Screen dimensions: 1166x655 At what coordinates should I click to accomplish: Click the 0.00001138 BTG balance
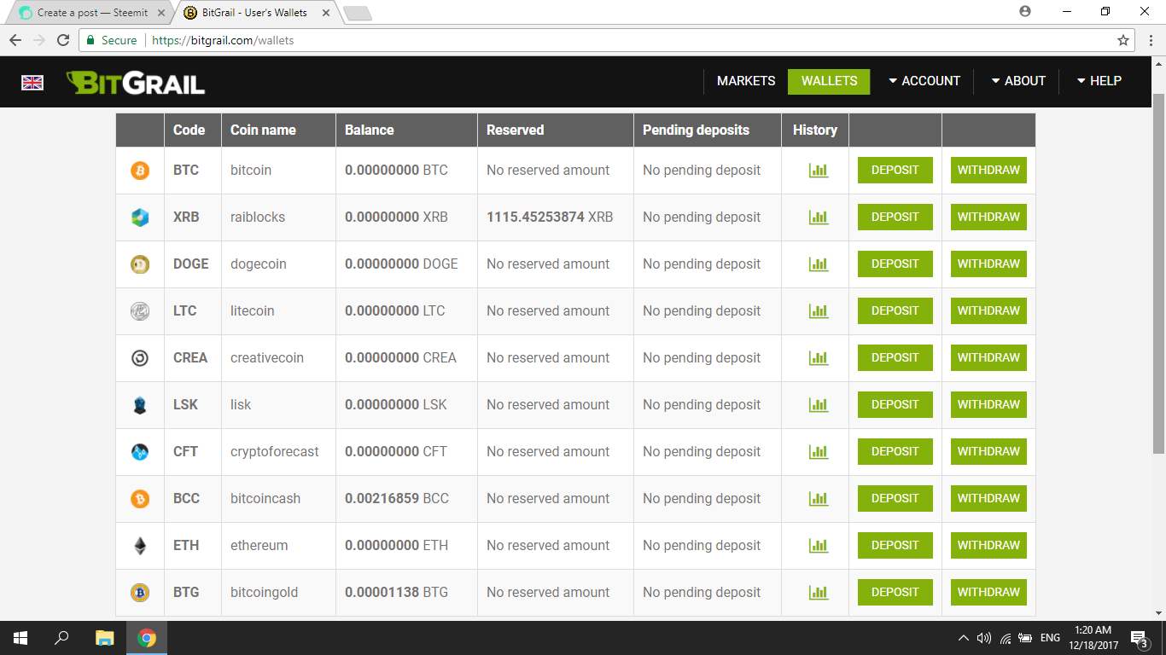pyautogui.click(x=396, y=593)
